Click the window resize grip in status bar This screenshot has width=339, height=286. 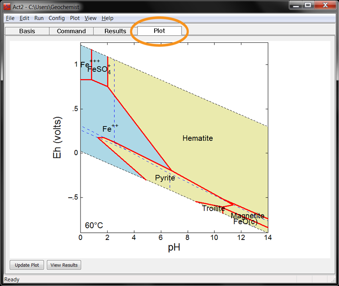coord(333,280)
